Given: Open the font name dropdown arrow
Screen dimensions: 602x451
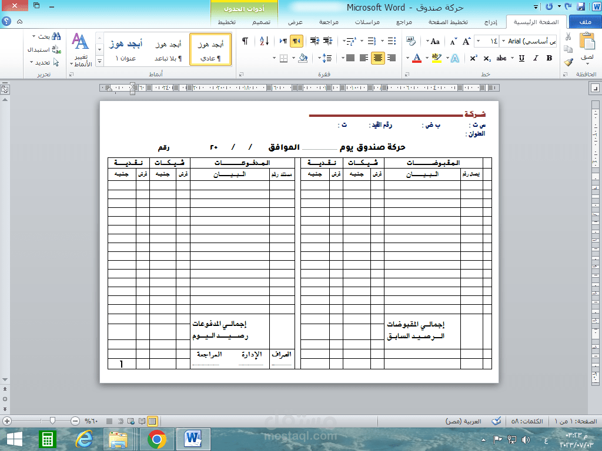Looking at the screenshot, I should pos(503,41).
